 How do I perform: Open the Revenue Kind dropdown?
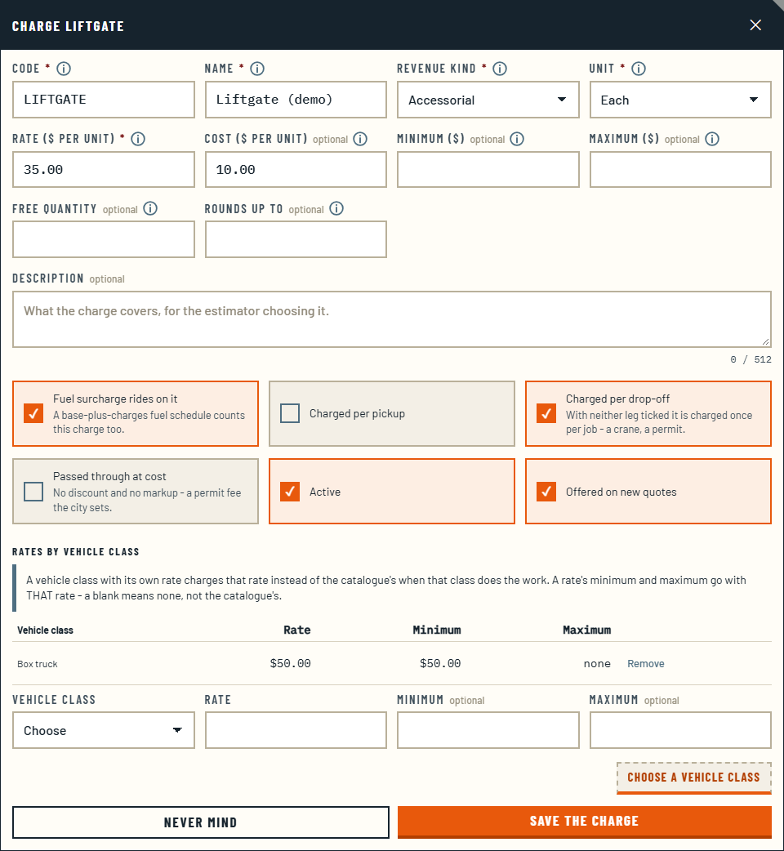point(488,100)
